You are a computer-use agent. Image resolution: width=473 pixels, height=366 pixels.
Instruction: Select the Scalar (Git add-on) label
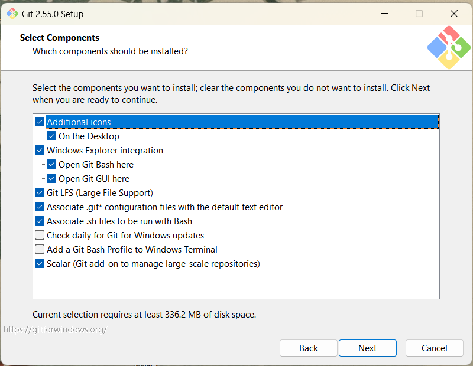pos(153,264)
